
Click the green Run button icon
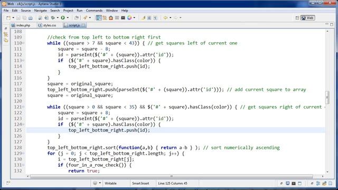click(x=63, y=18)
